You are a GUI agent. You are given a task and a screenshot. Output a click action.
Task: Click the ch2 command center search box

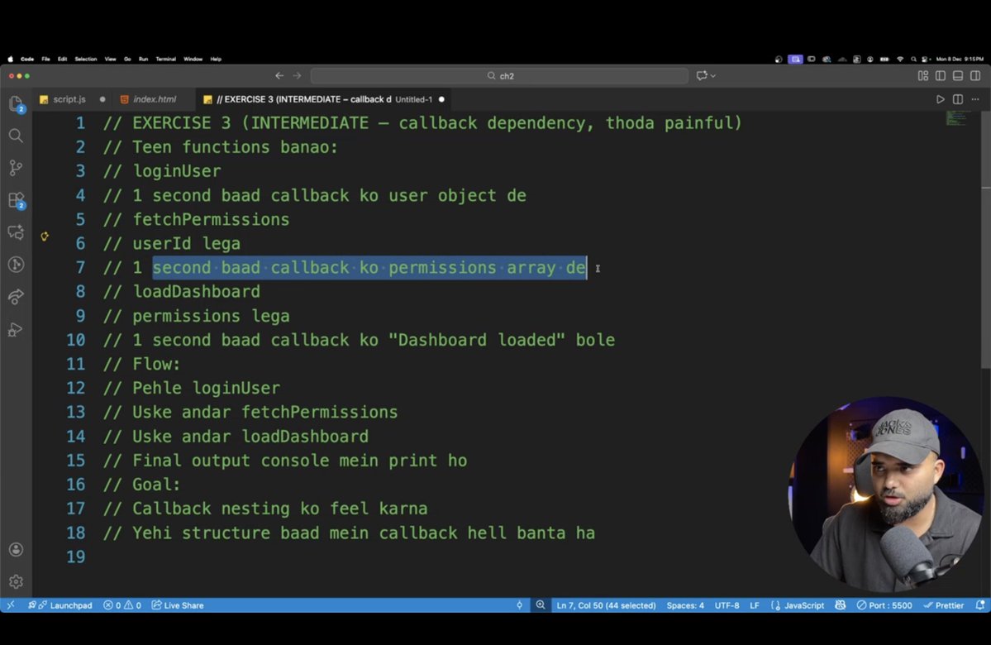(x=499, y=75)
